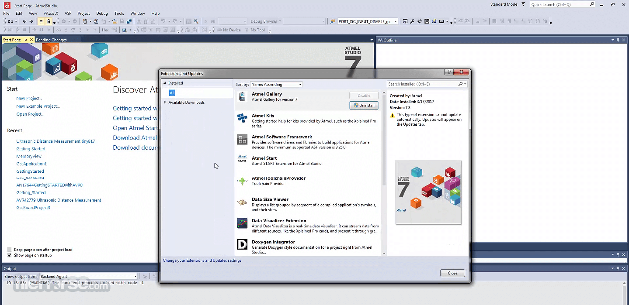Image resolution: width=629 pixels, height=305 pixels.
Task: Open recent project MemoryView
Action: (x=29, y=156)
